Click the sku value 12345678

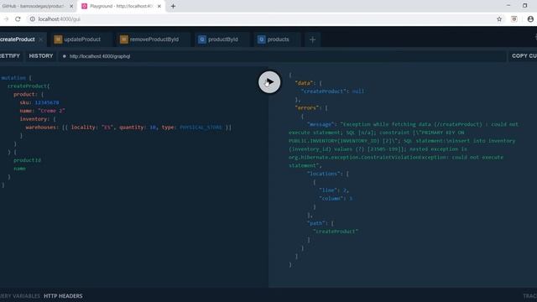coord(47,102)
